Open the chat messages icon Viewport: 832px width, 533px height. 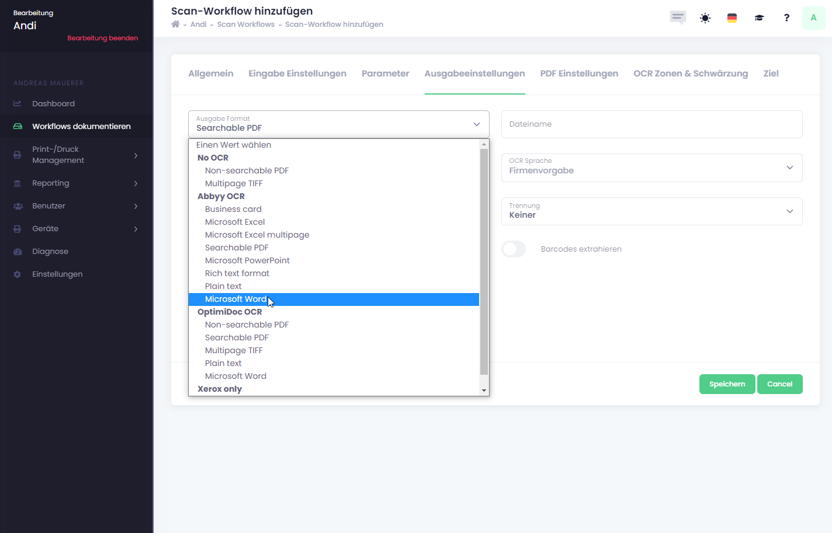pyautogui.click(x=678, y=18)
